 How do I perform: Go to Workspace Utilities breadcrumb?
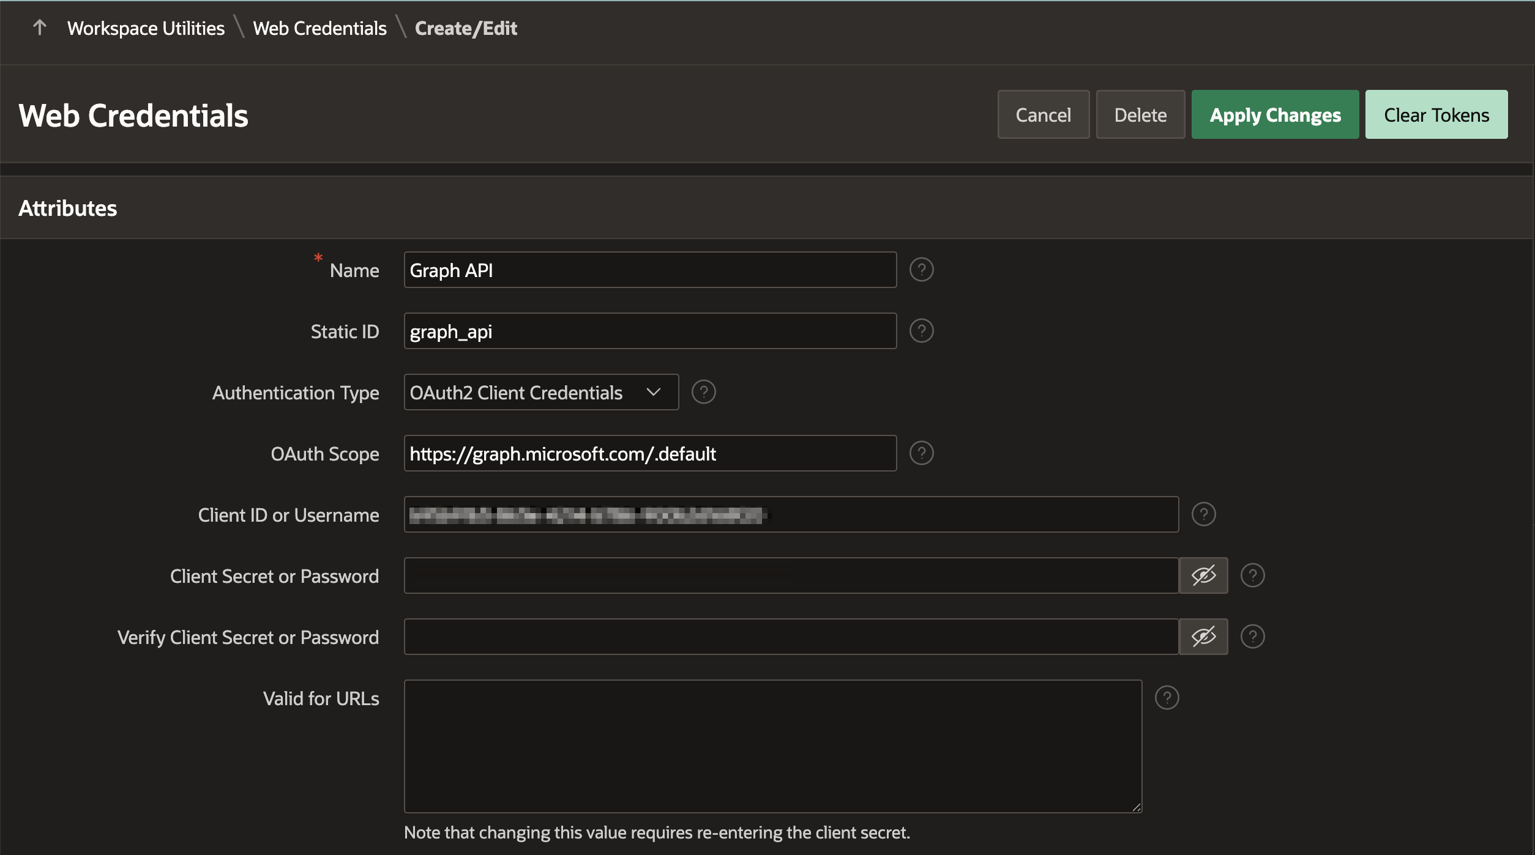[x=146, y=28]
